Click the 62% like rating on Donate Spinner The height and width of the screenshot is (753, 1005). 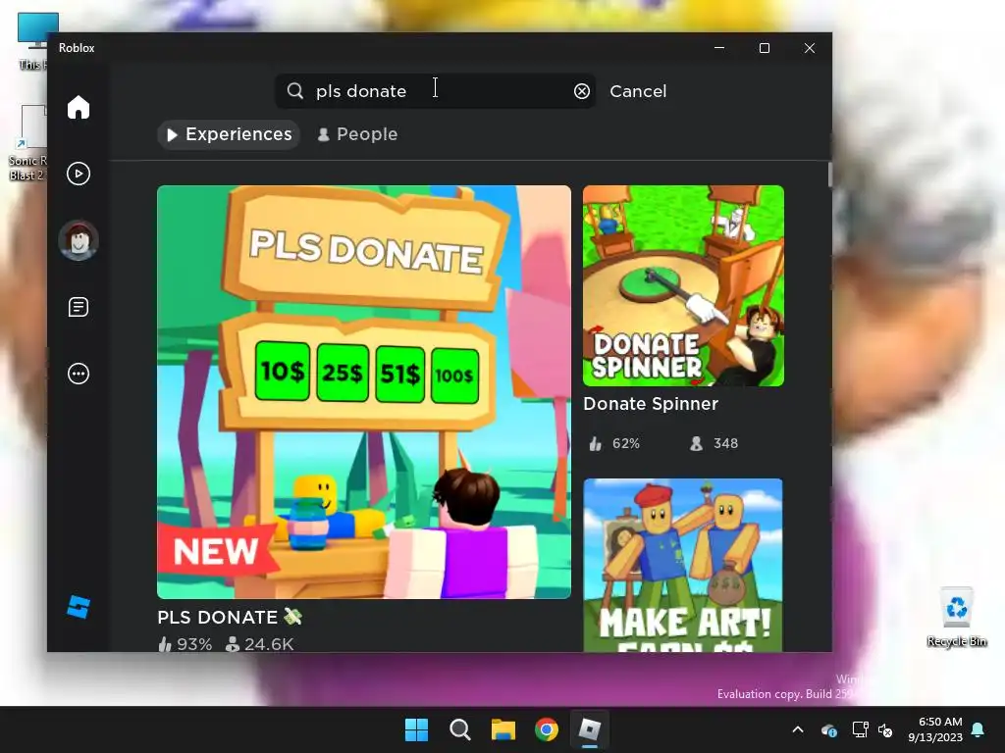pos(614,444)
